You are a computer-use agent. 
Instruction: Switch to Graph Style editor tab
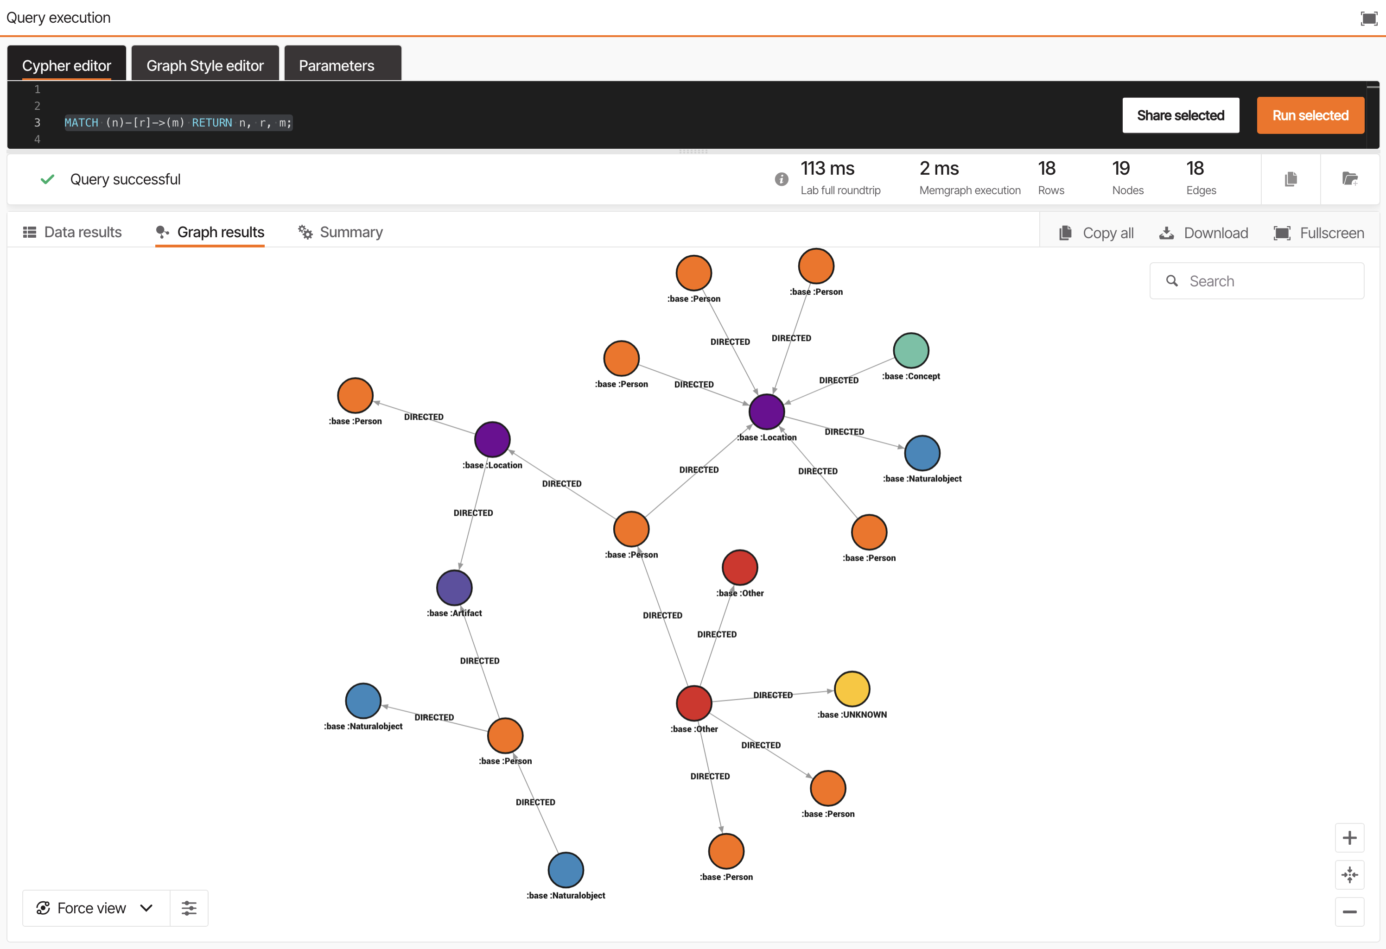[204, 65]
